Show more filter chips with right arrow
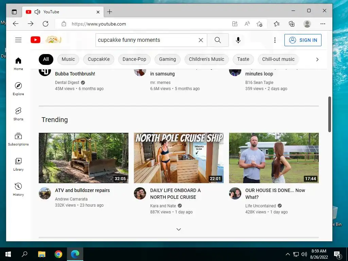 pyautogui.click(x=317, y=59)
